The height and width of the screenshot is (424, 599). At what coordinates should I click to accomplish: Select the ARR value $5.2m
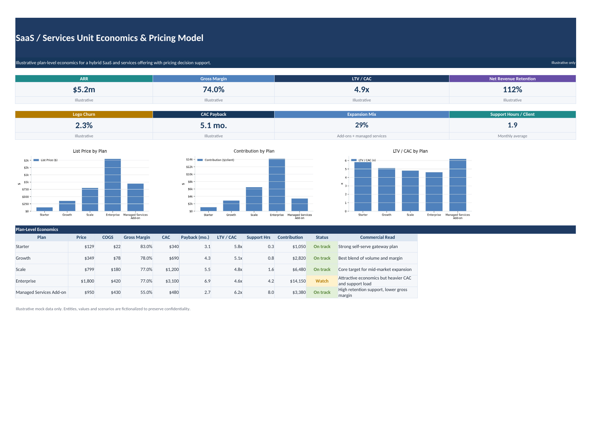[84, 90]
